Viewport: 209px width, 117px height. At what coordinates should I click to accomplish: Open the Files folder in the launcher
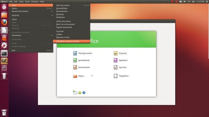coord(4,15)
